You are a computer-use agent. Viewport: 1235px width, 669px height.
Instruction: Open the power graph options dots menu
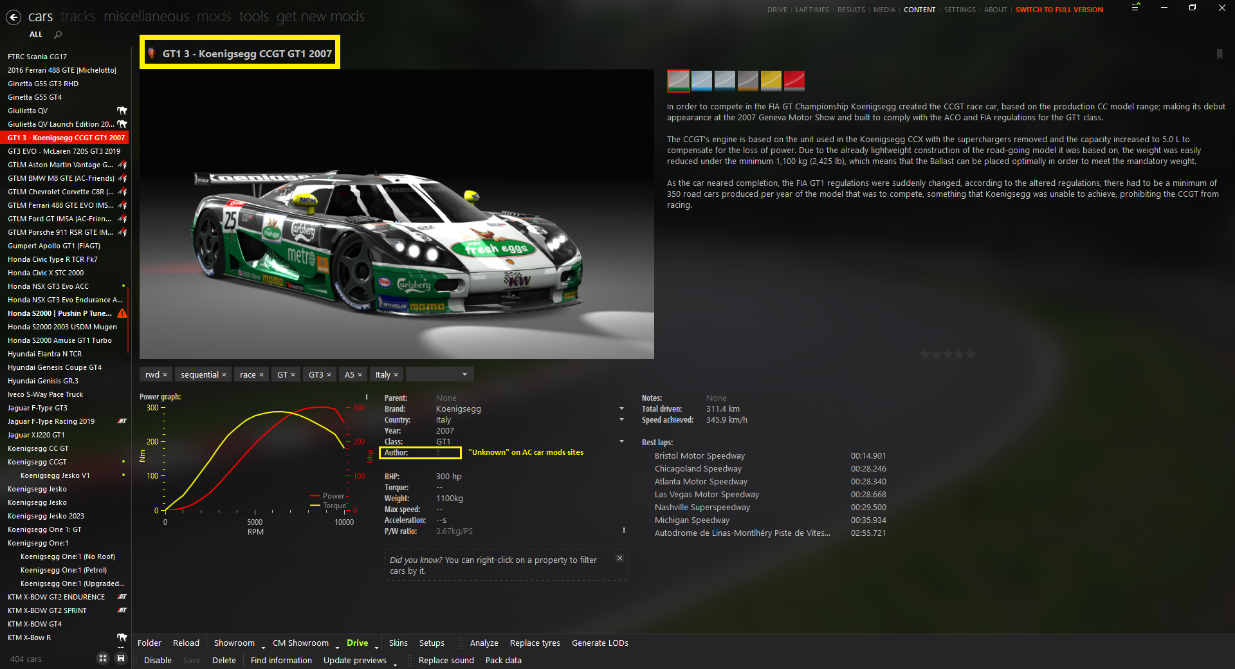coord(367,397)
